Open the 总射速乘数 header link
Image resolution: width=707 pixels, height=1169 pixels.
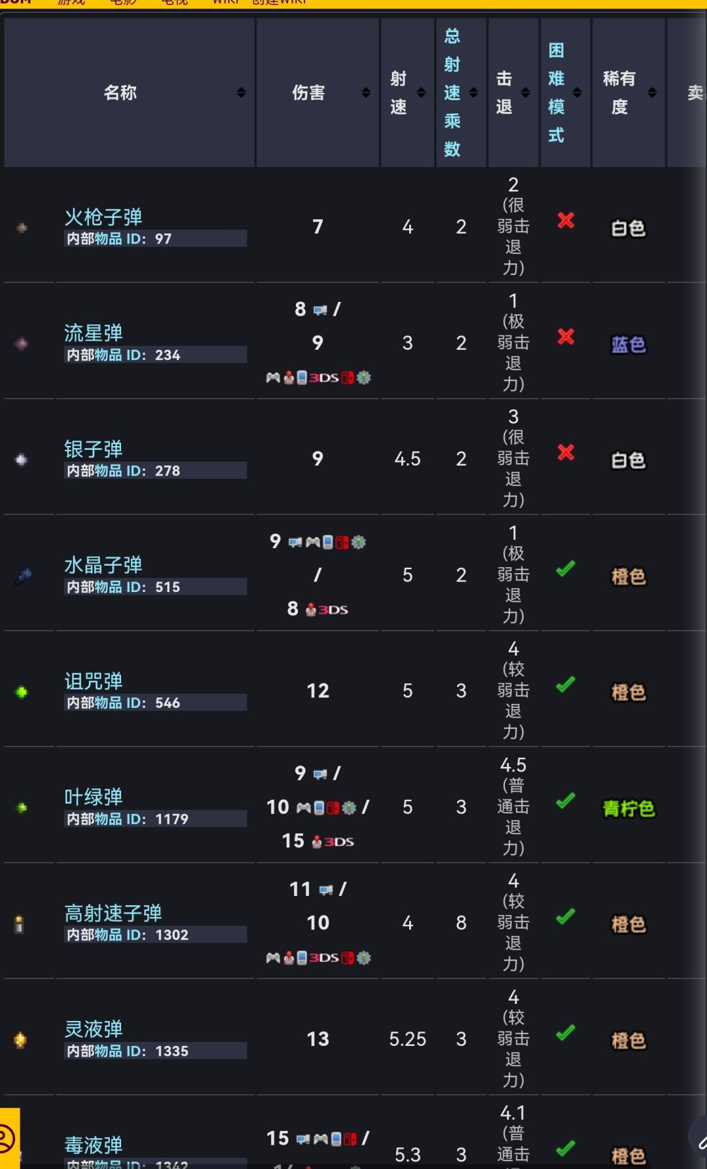click(x=452, y=93)
